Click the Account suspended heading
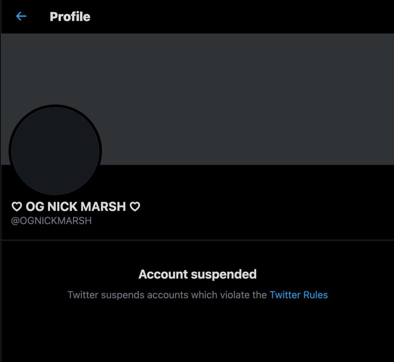 [x=197, y=274]
